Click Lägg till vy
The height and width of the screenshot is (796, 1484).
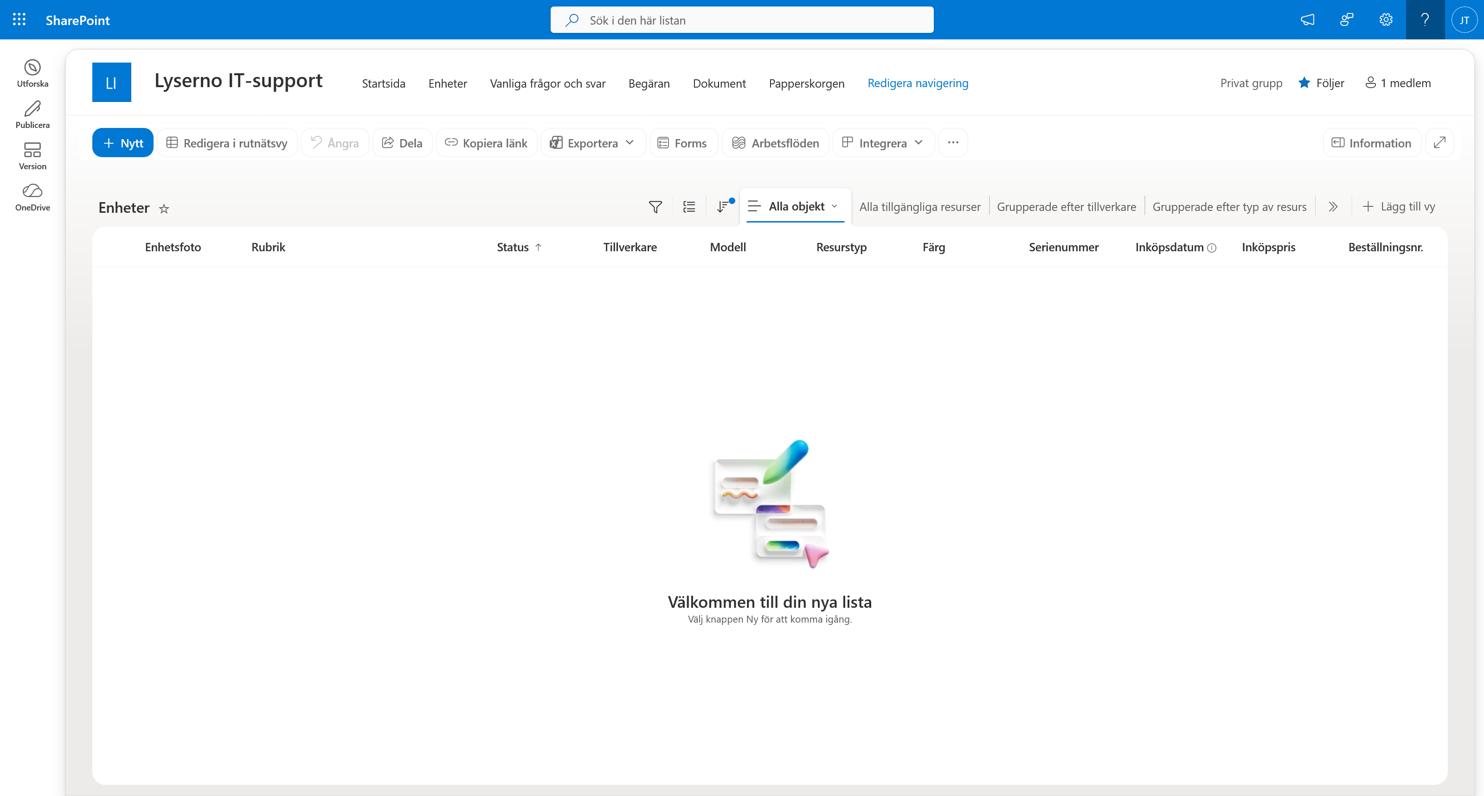click(1398, 207)
